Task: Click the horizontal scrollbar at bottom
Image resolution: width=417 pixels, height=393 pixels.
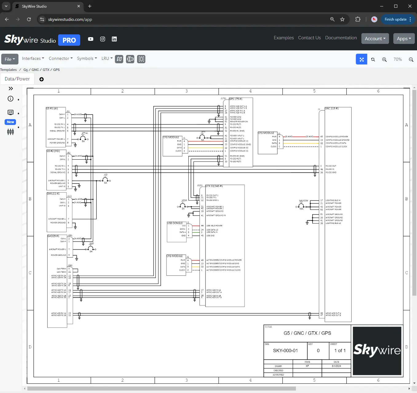Action: click(x=162, y=389)
